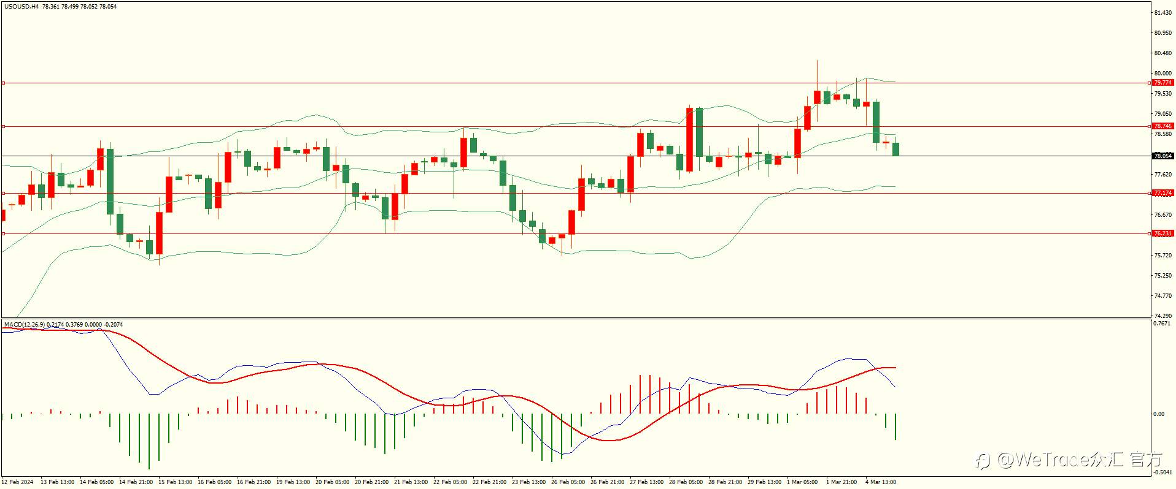Click the 23 Feb 13:00 time label
Viewport: 1176px width, 489px height.
[528, 482]
